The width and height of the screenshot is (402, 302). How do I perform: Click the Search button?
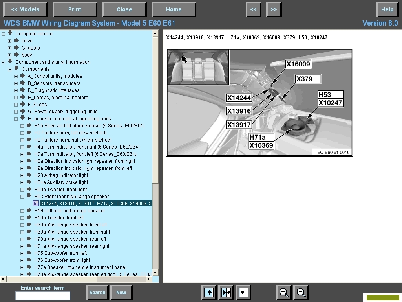[x=97, y=293]
